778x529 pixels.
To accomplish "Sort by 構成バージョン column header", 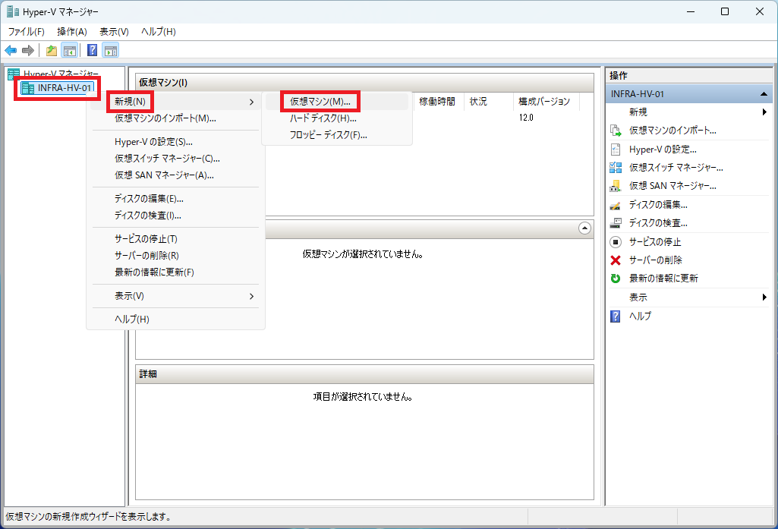I will tap(546, 102).
